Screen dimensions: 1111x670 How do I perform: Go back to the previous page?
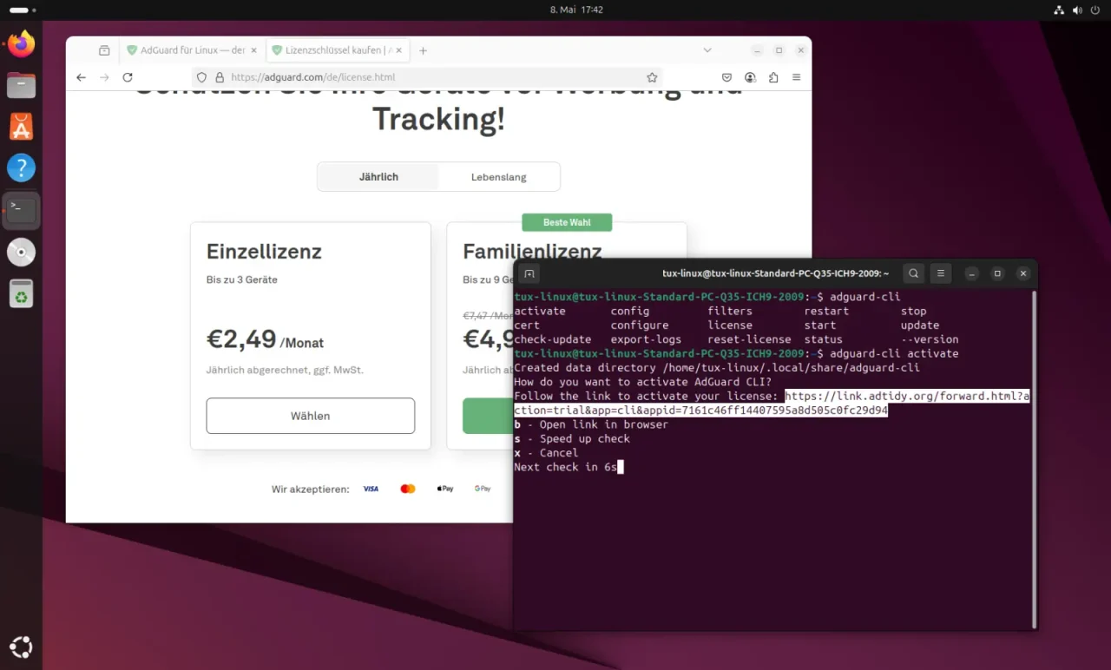[x=82, y=77]
